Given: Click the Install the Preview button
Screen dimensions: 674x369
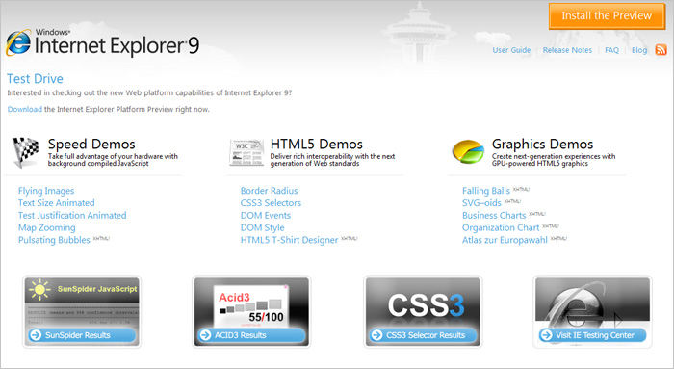Looking at the screenshot, I should click(607, 16).
